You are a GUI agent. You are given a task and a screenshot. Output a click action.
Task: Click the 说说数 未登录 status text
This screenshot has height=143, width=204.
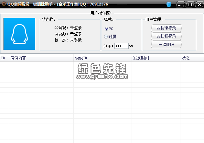[68, 34]
